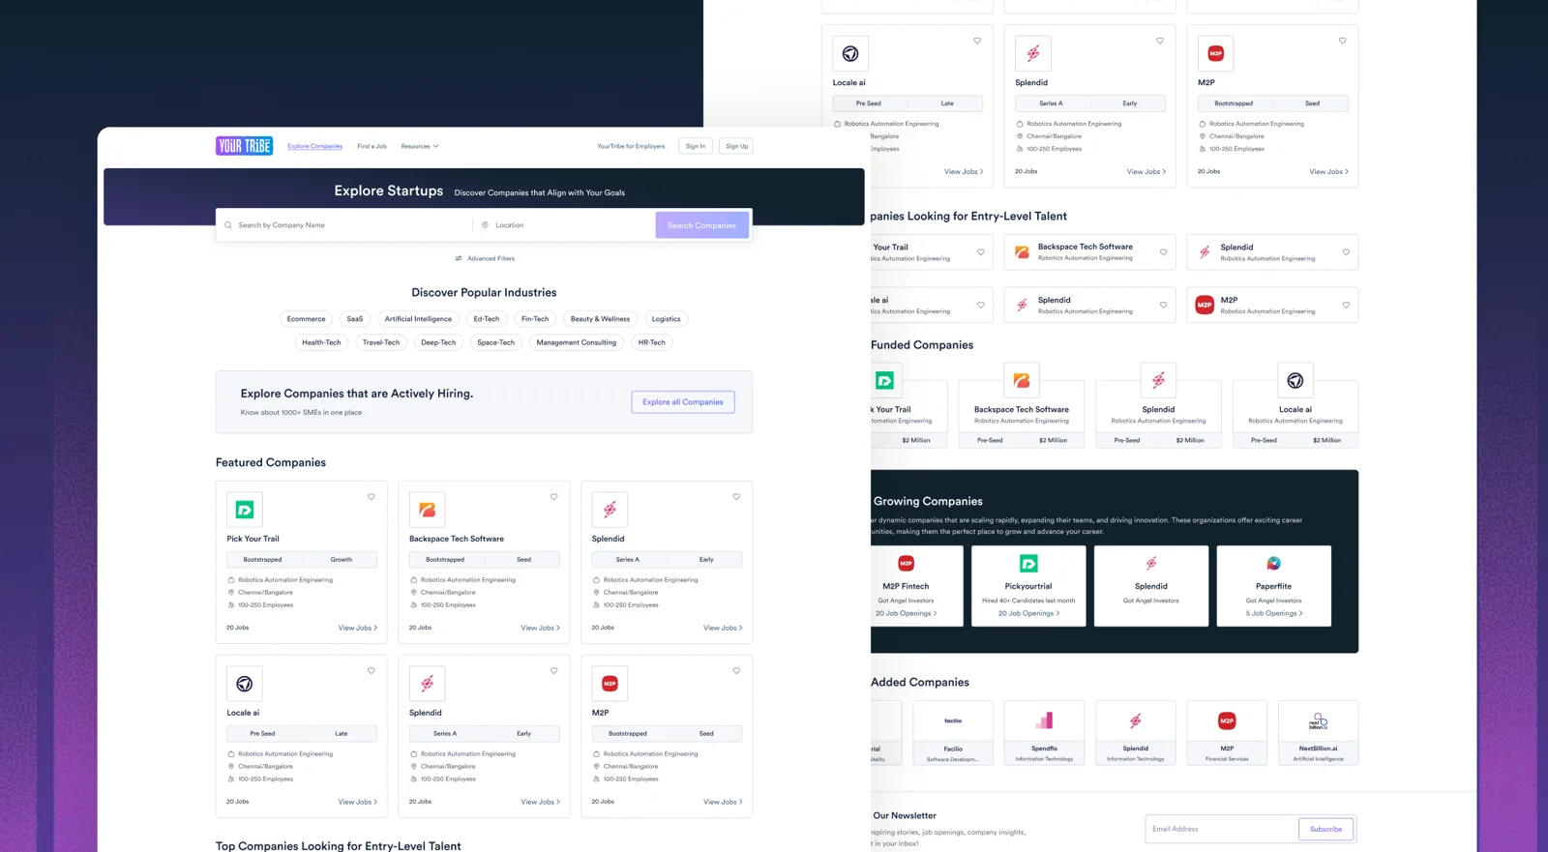1548x852 pixels.
Task: Click the Backspace Tech Software logo in Featured Companies
Action: click(x=427, y=510)
